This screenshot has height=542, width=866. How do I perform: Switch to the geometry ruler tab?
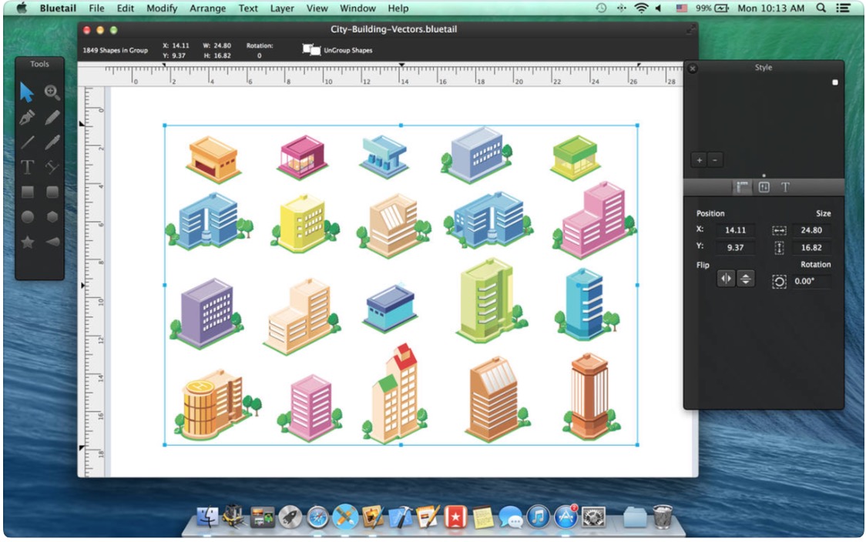[742, 187]
